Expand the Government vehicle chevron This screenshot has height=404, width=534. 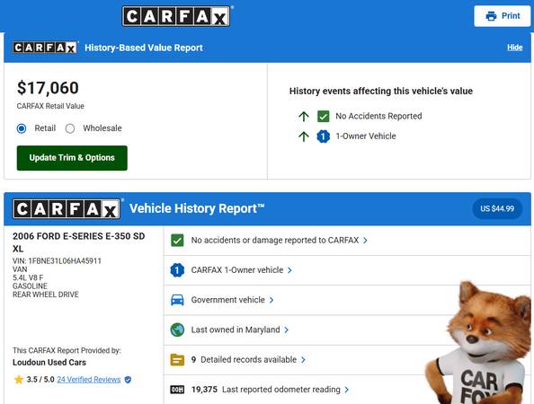(x=271, y=300)
